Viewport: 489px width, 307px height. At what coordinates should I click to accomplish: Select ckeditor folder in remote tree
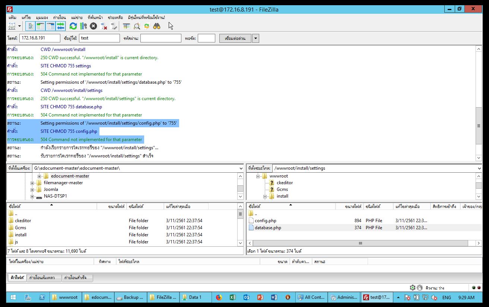[x=285, y=183]
